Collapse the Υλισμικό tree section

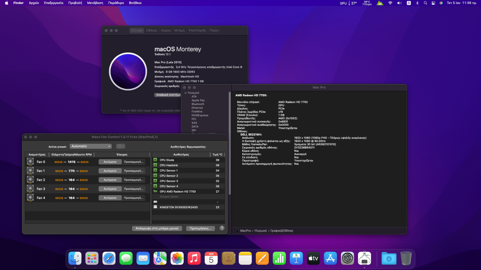point(185,93)
